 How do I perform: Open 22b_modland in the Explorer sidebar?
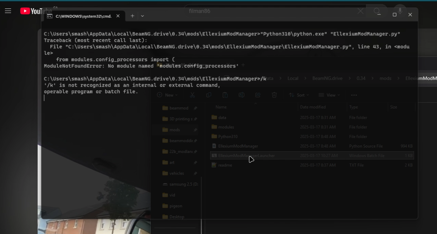pyautogui.click(x=181, y=151)
